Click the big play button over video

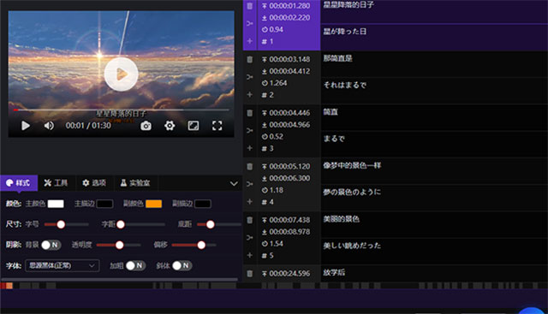coord(121,74)
